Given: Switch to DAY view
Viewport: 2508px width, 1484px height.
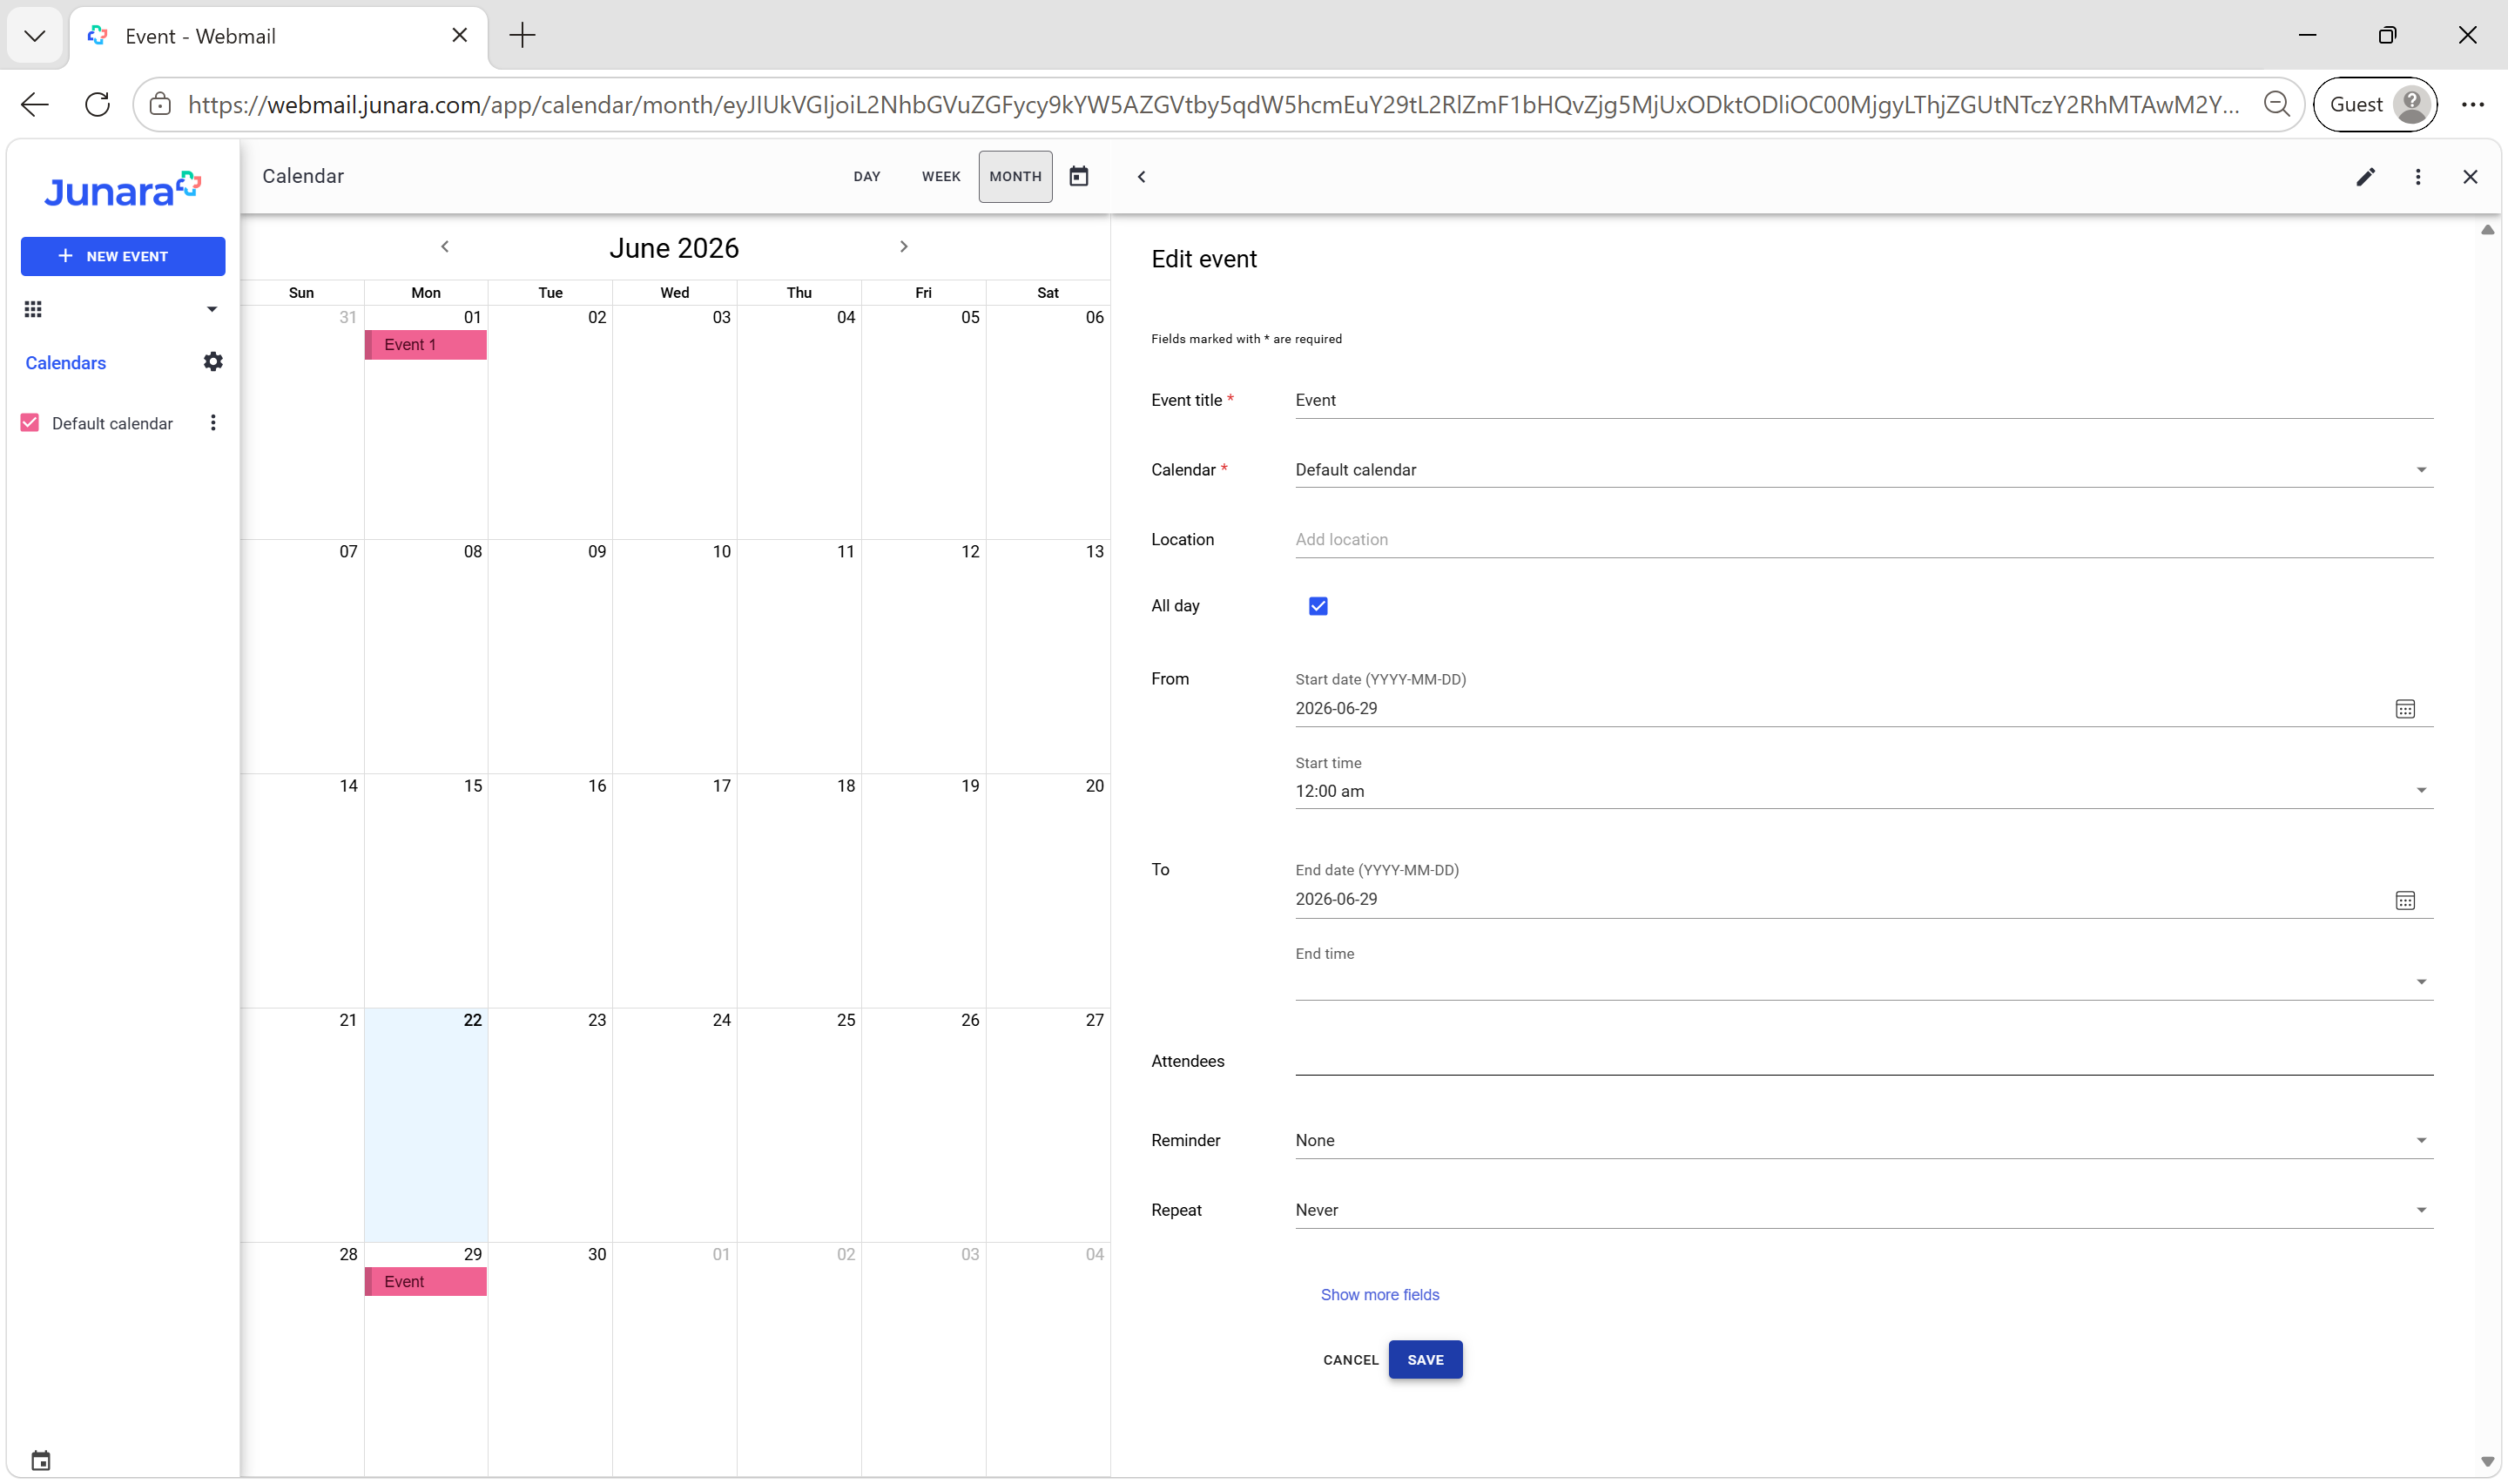Looking at the screenshot, I should pyautogui.click(x=866, y=177).
